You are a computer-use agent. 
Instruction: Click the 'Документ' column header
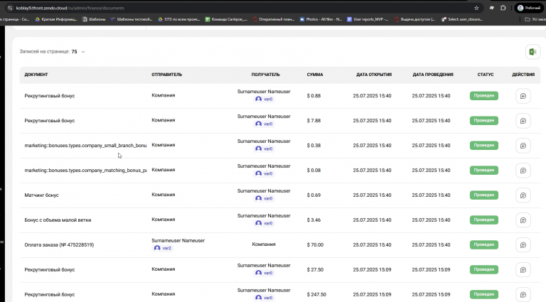pyautogui.click(x=36, y=75)
